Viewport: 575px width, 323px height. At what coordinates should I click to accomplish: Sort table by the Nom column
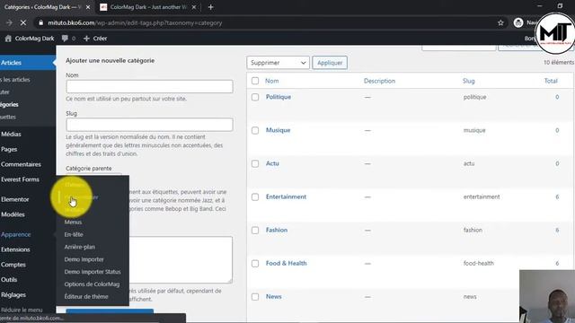click(x=271, y=81)
